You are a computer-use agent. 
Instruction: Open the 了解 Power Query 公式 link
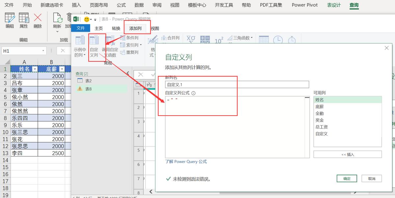point(186,161)
